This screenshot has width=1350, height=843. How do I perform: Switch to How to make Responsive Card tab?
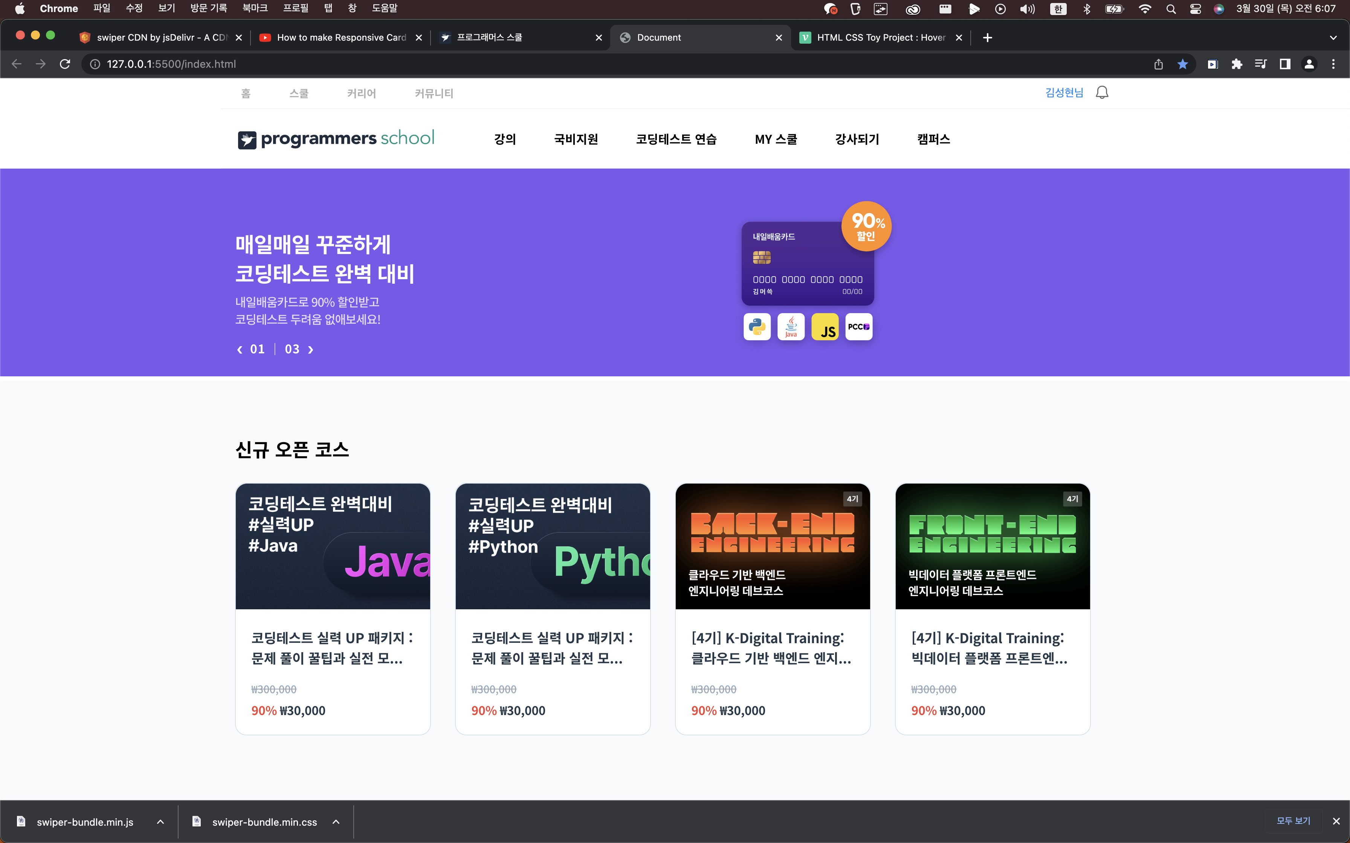340,37
